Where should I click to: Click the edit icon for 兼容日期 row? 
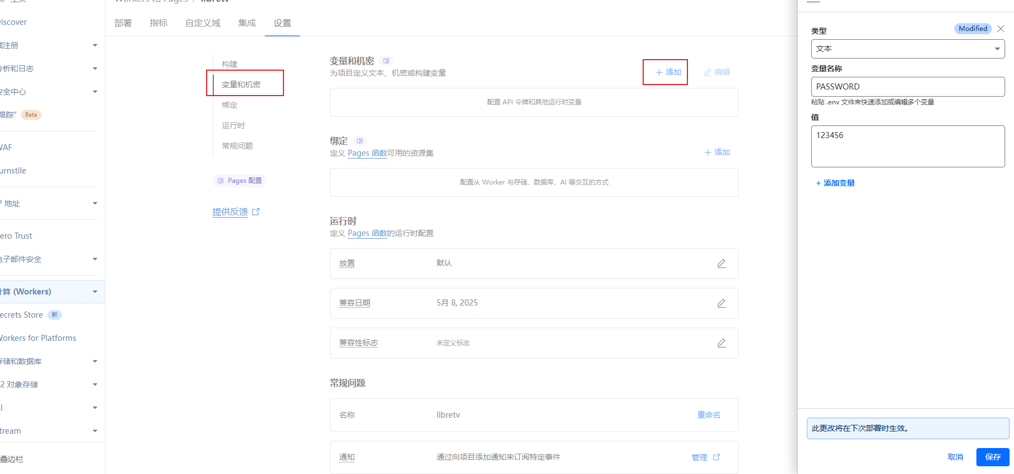[721, 303]
